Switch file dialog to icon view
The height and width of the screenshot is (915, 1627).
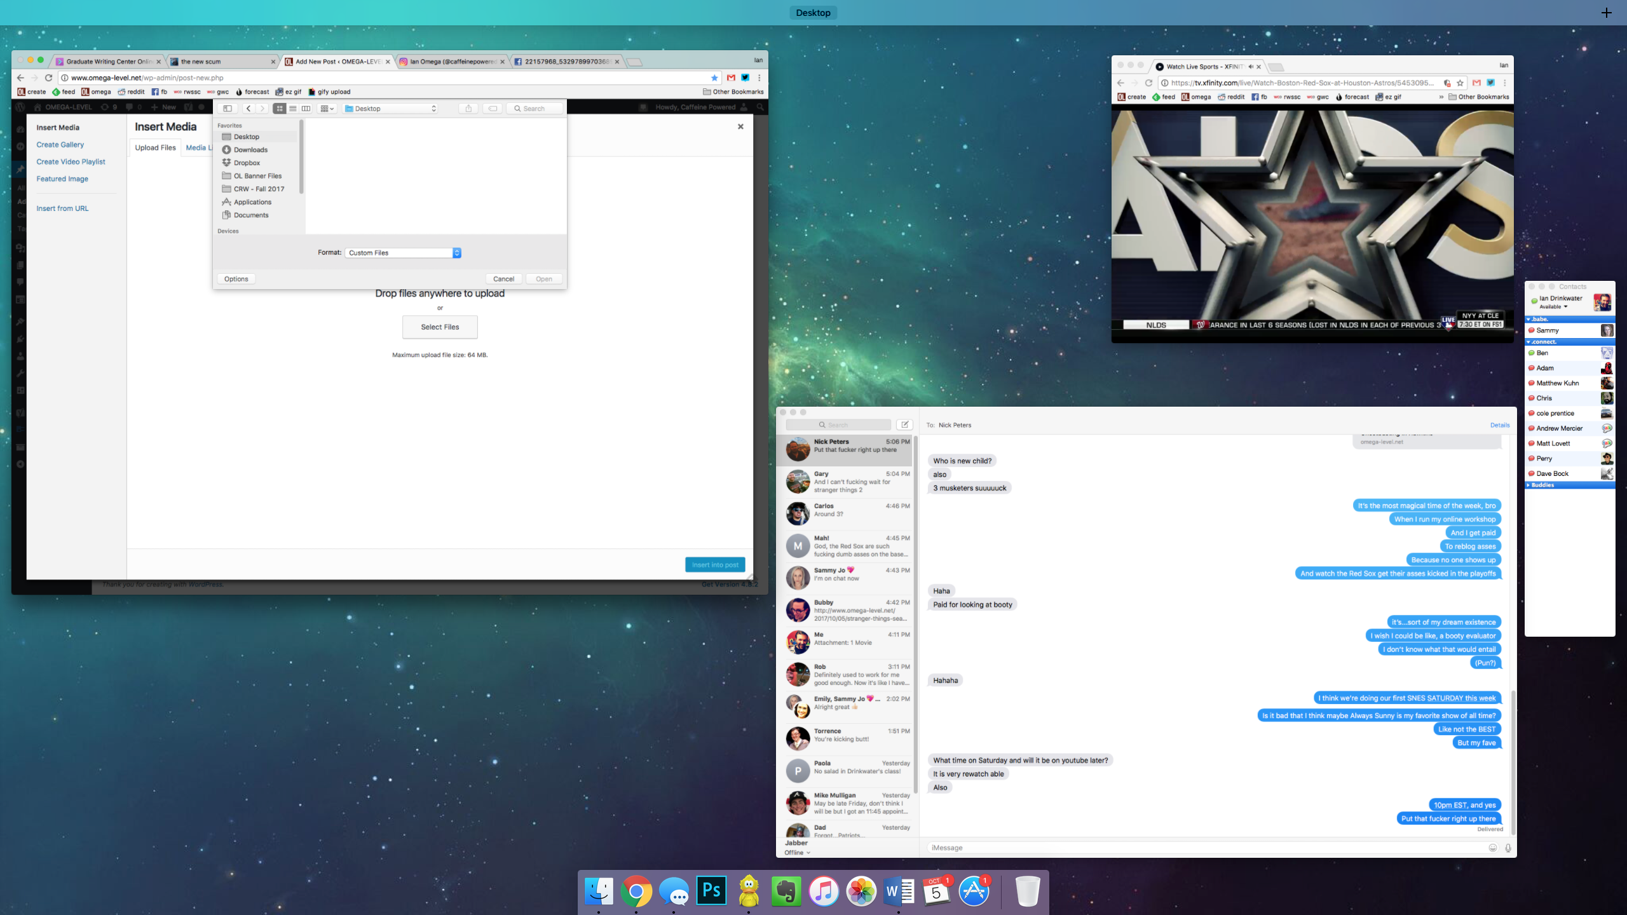[x=280, y=109]
